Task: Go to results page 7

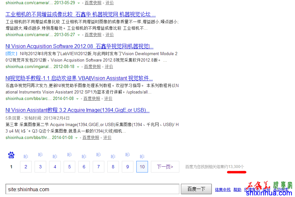Action: click(x=99, y=167)
